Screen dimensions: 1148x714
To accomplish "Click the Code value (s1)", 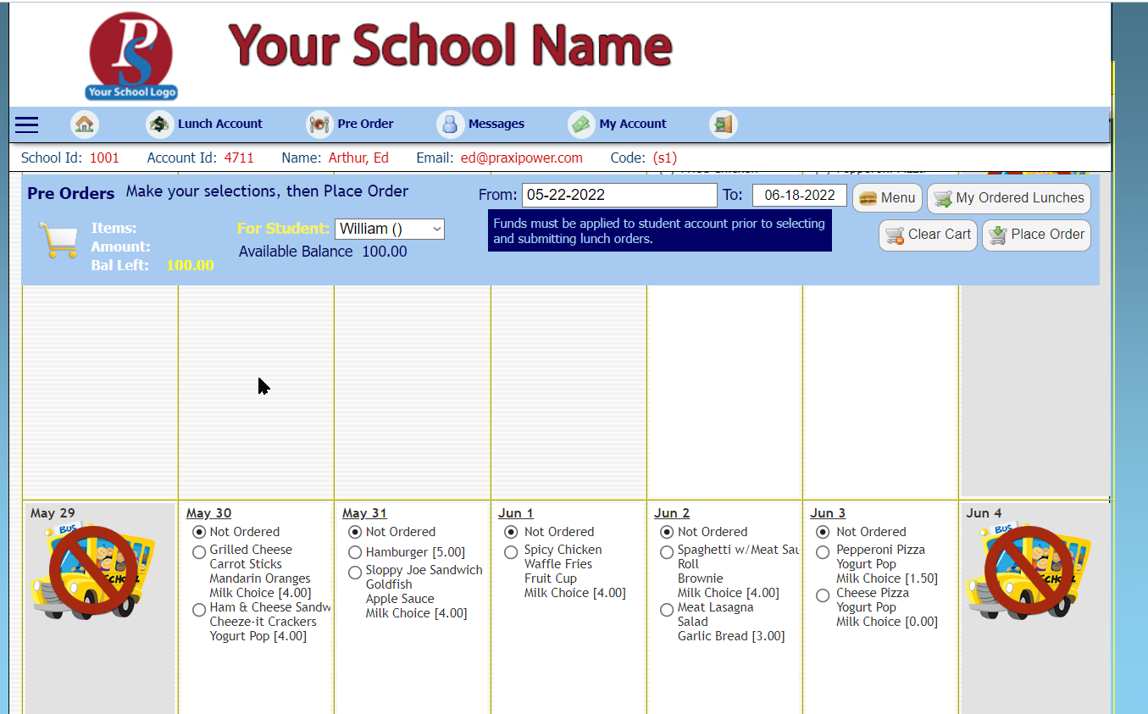I will pos(665,158).
